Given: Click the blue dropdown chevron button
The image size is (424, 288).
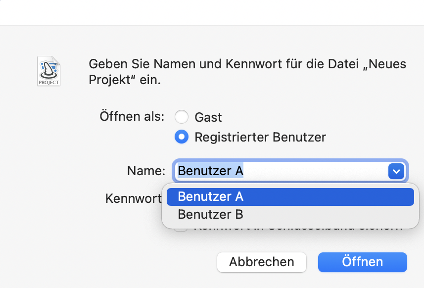Looking at the screenshot, I should tap(395, 171).
